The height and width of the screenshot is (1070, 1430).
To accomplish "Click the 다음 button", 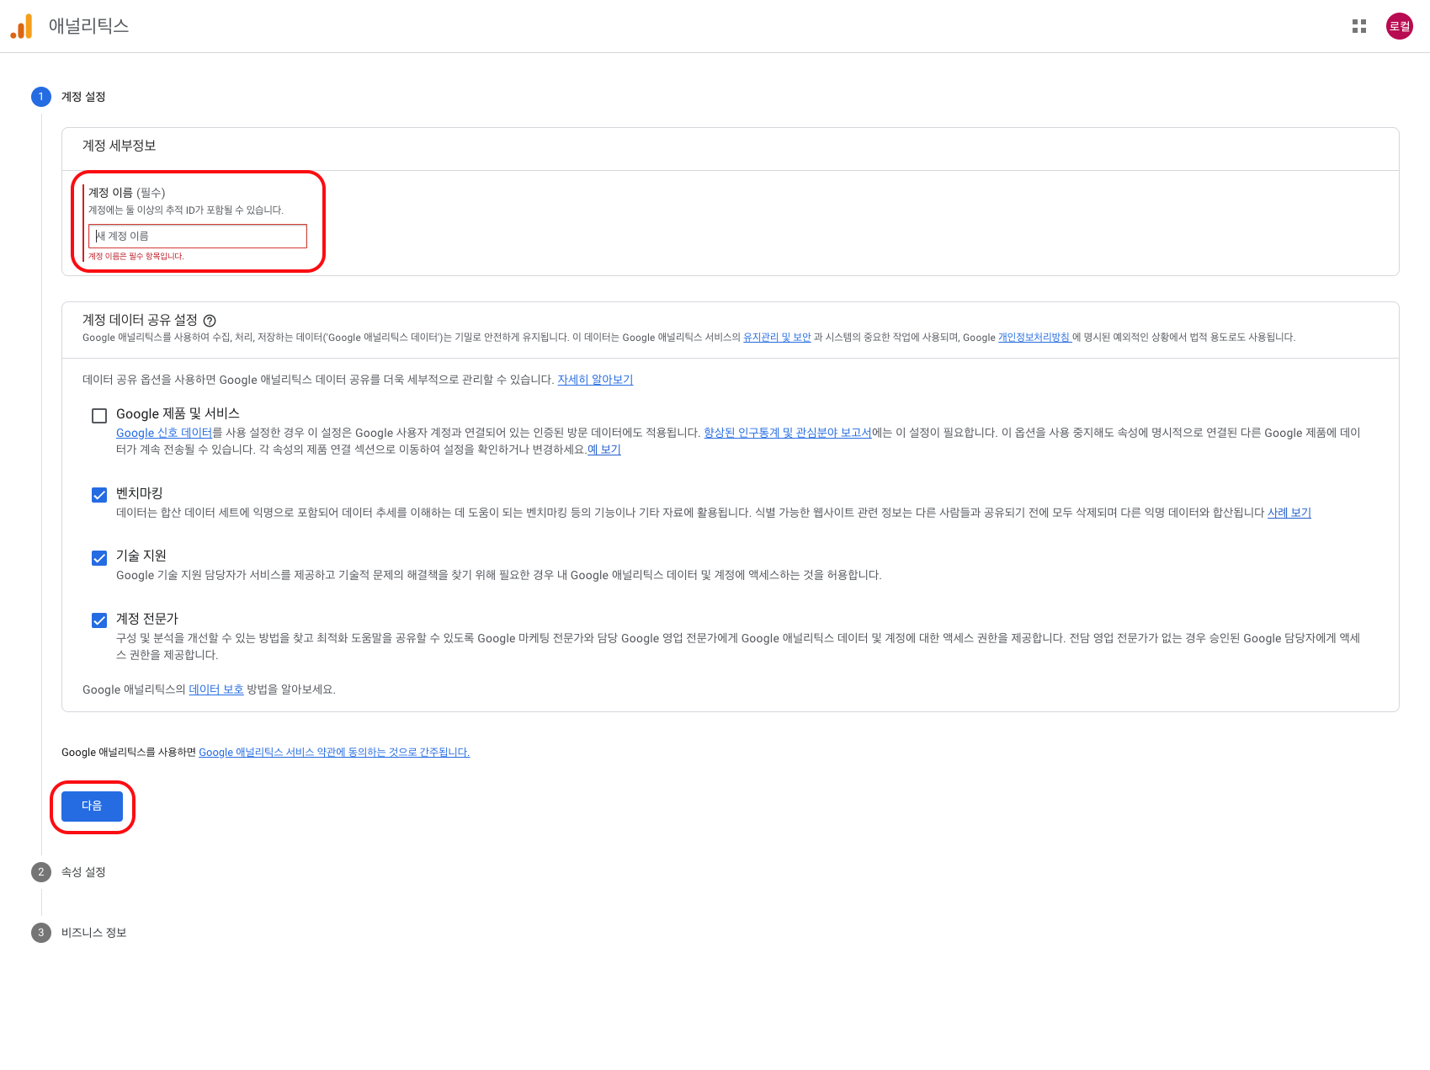I will pyautogui.click(x=92, y=806).
